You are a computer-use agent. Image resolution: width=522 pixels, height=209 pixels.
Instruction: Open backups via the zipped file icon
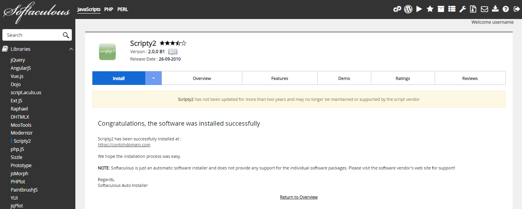point(473,9)
